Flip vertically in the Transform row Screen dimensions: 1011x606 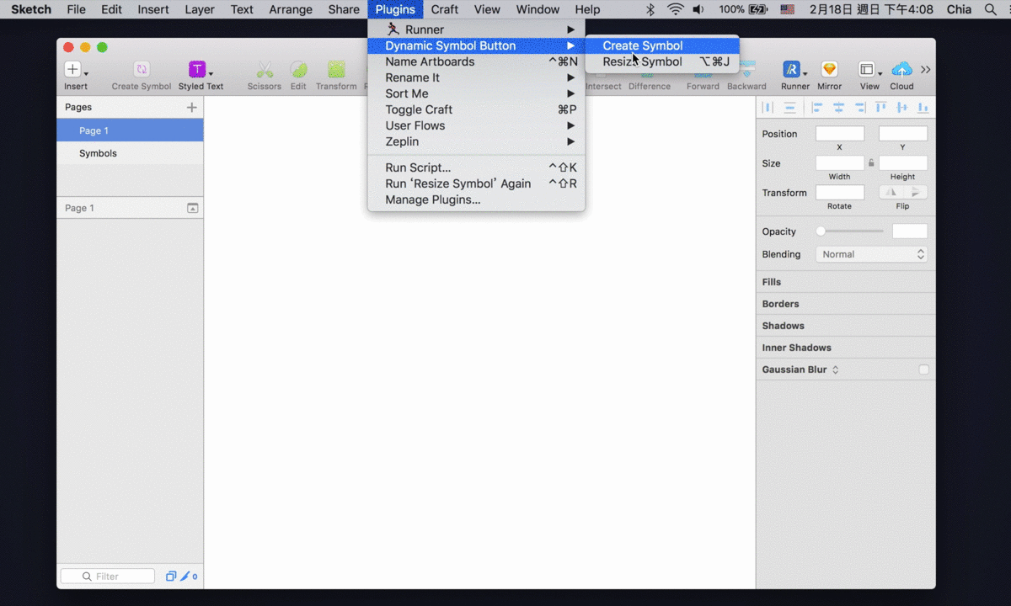click(x=915, y=193)
